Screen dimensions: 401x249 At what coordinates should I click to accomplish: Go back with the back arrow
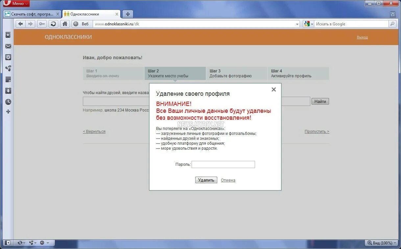tap(21, 24)
